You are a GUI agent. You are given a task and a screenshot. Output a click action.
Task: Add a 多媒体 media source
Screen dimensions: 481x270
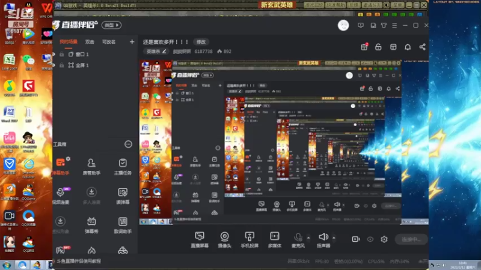275,239
